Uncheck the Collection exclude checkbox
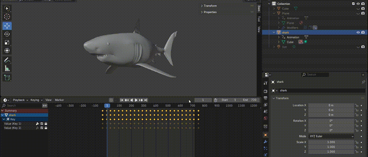 (353, 4)
